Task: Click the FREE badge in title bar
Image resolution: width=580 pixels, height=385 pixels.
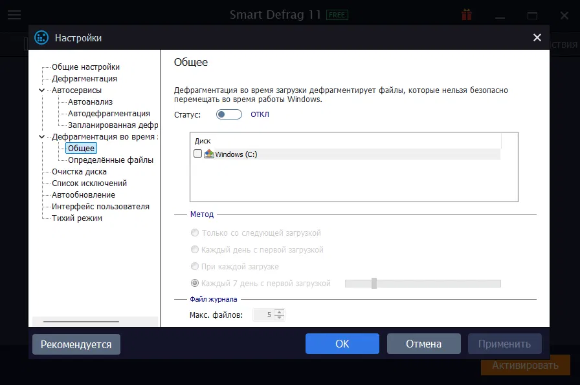Action: [337, 15]
